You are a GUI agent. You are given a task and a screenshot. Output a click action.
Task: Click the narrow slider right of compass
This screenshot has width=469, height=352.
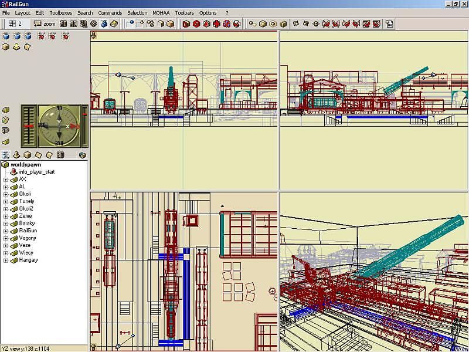tap(85, 126)
